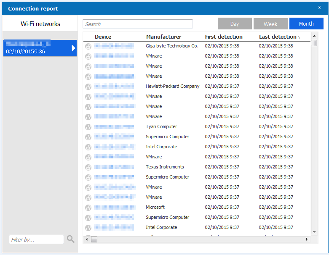This screenshot has width=329, height=255.
Task: Select the Hewlett-Packard Company manufacturer cell
Action: [172, 86]
